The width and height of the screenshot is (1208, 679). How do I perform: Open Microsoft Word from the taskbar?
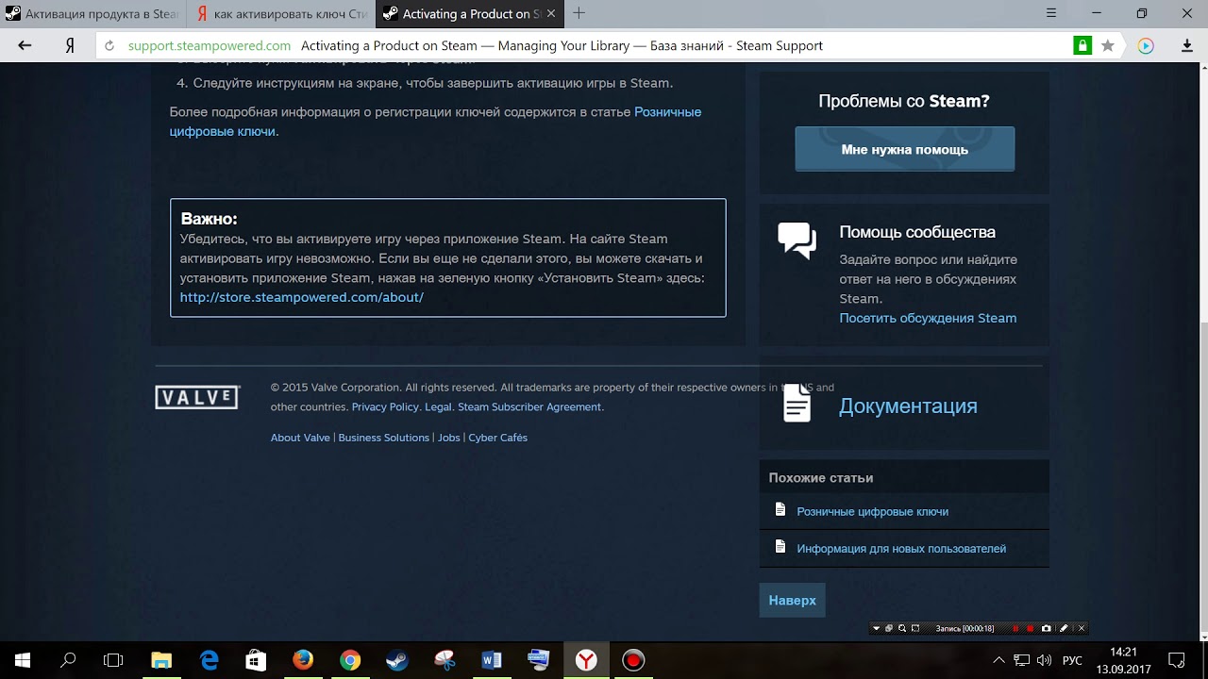[492, 660]
